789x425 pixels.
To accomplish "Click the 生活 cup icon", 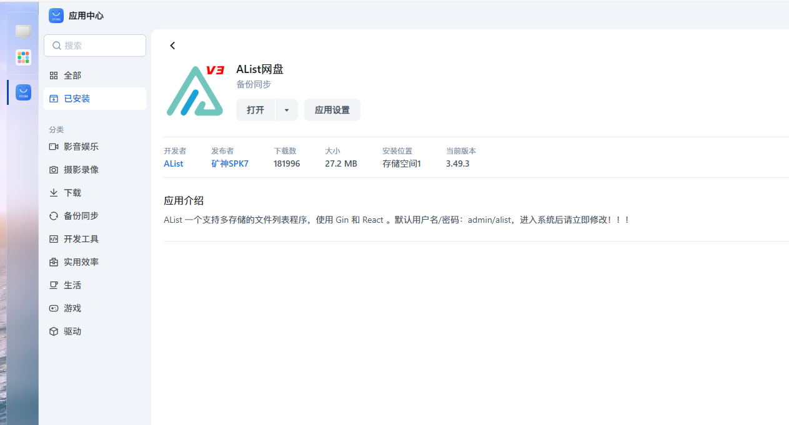I will point(54,285).
